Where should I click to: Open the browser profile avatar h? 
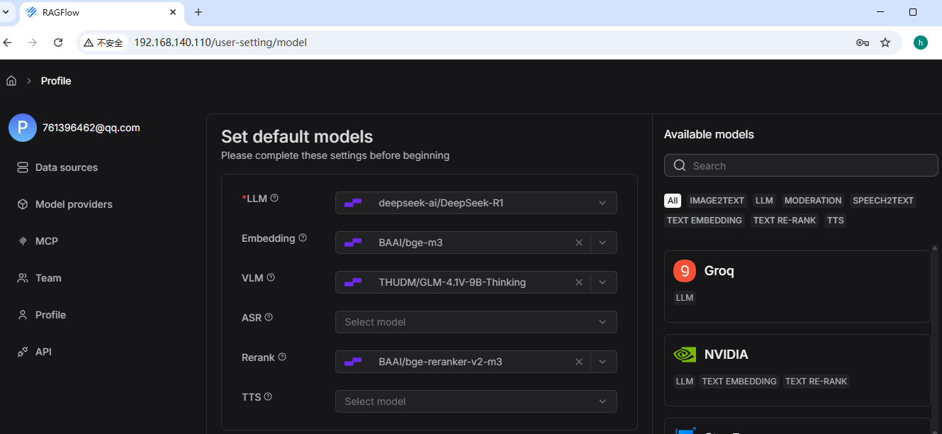point(921,43)
